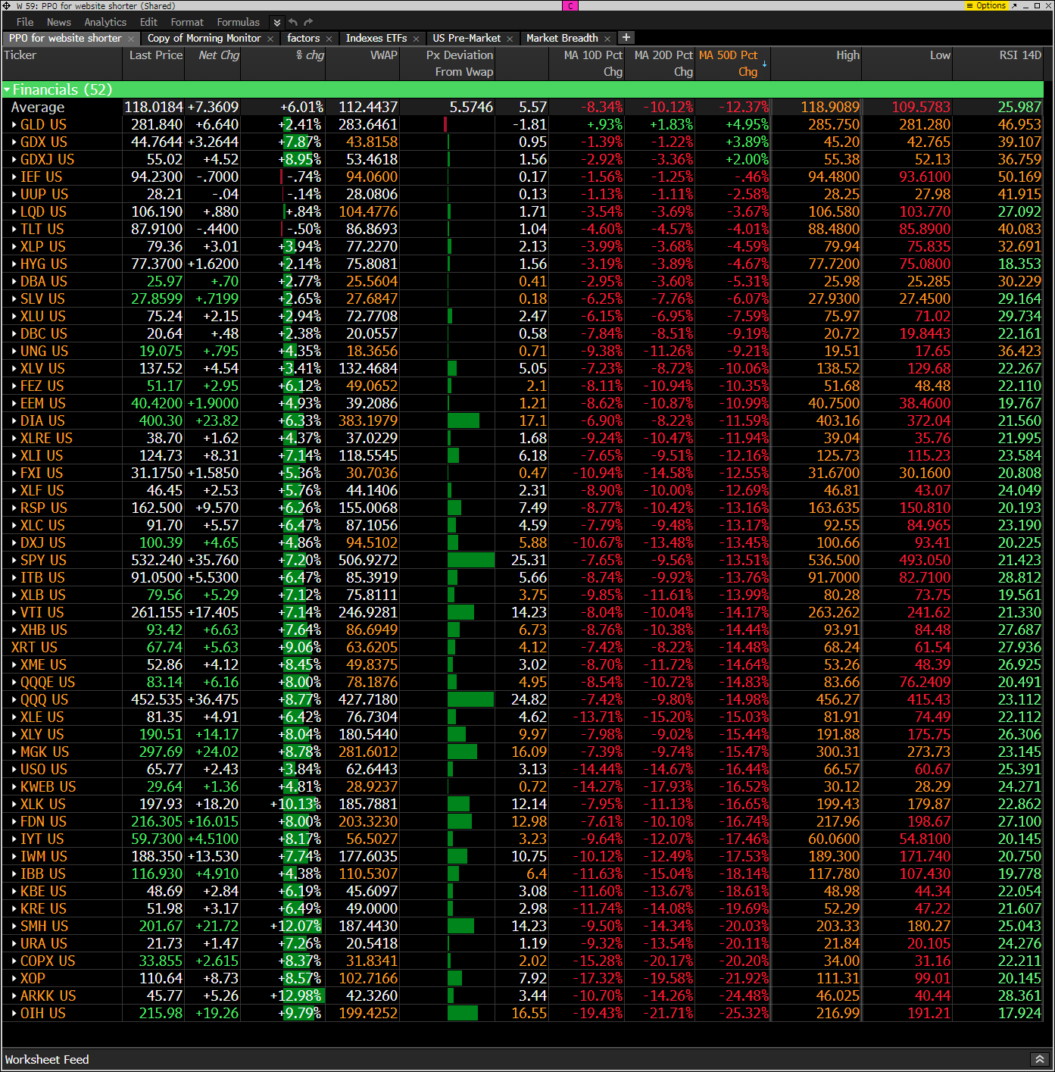Click SPY US Px Deviation green bar
1055x1072 pixels.
[x=471, y=560]
